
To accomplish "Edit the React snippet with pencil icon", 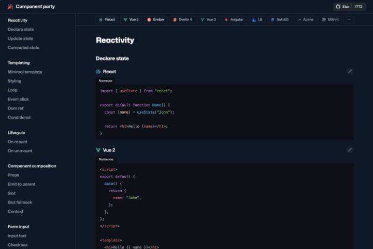I will 350,72.
